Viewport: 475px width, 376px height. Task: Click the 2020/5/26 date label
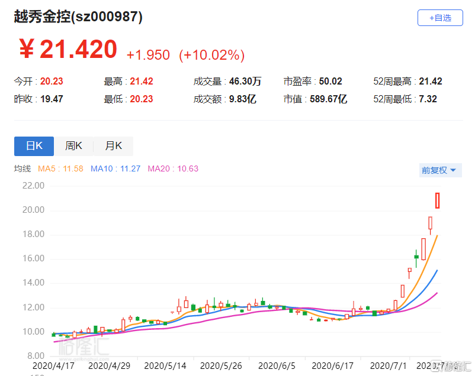click(221, 366)
